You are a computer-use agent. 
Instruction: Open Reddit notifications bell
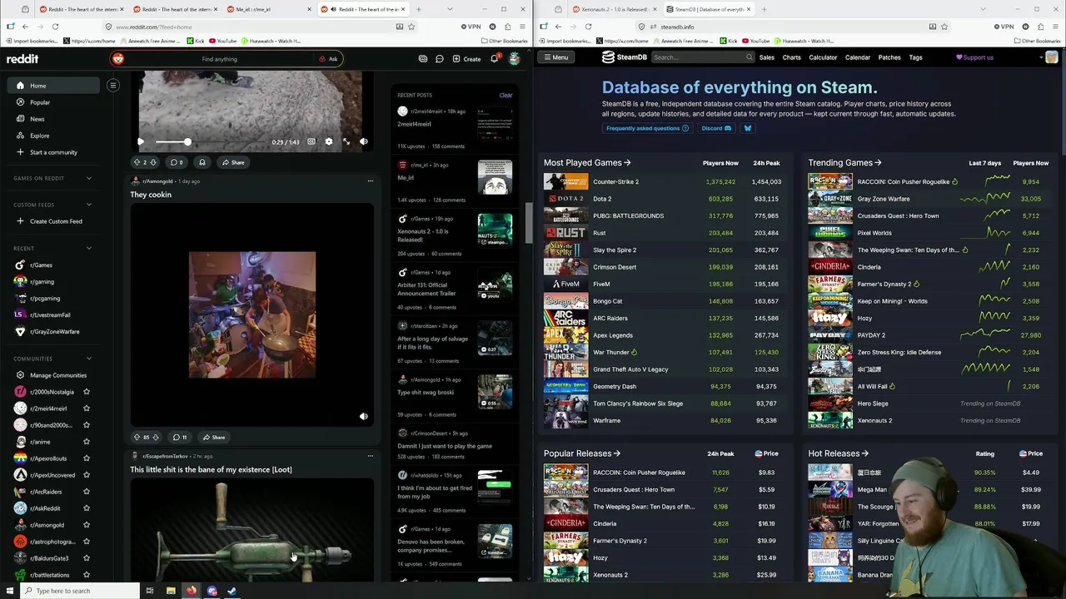pos(494,59)
